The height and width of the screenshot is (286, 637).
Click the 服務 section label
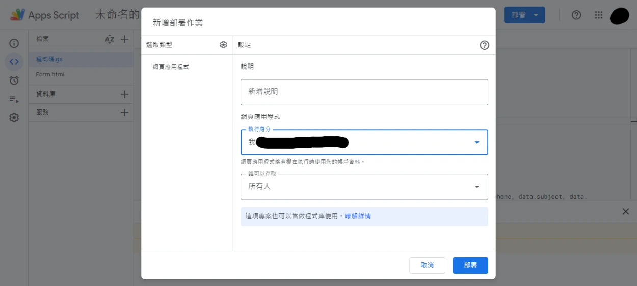click(43, 112)
